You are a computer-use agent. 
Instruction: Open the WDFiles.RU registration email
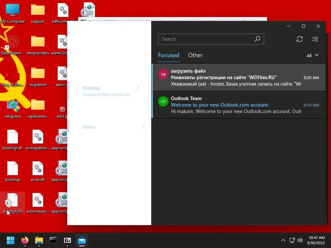(239, 77)
